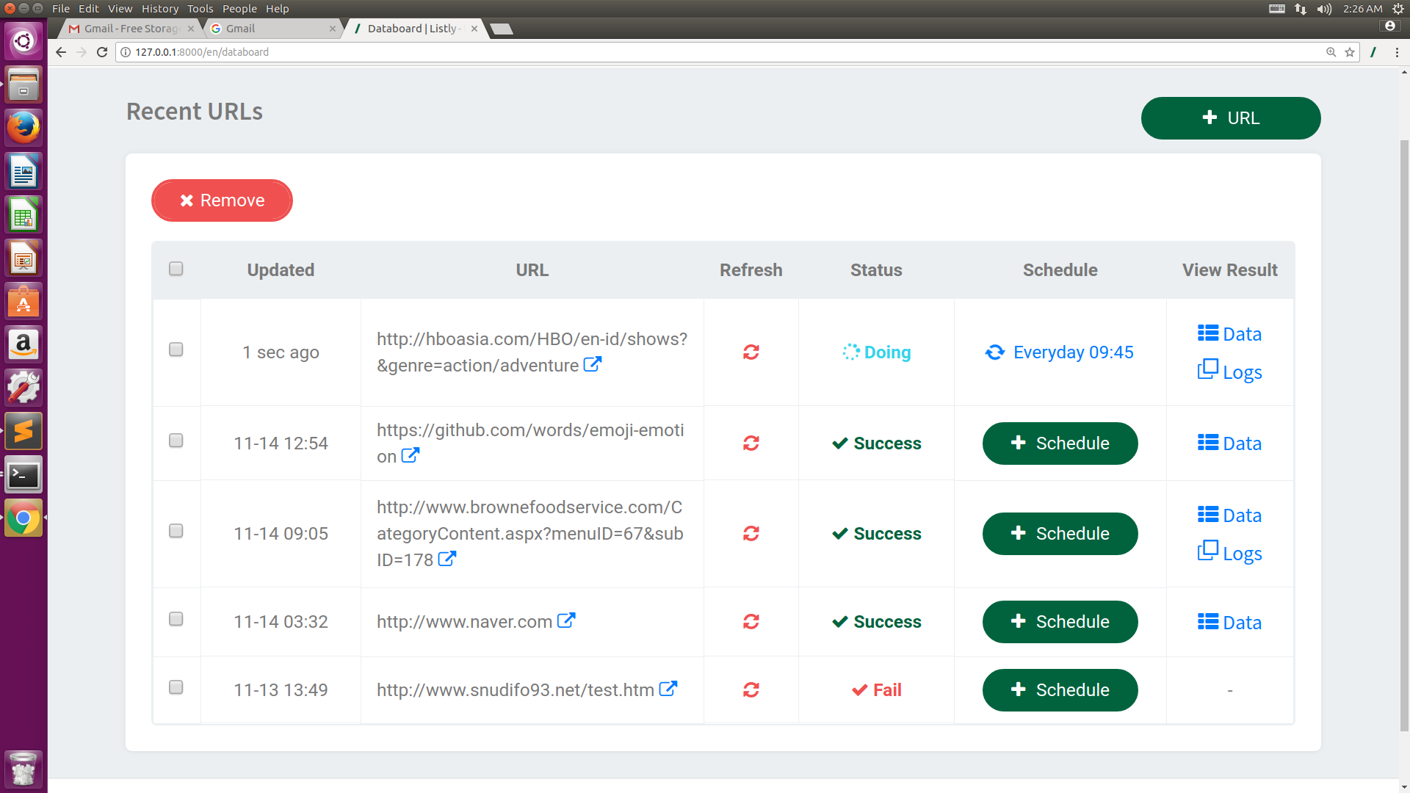Refresh the naver.com URL entry
This screenshot has height=793, width=1410.
click(x=751, y=622)
